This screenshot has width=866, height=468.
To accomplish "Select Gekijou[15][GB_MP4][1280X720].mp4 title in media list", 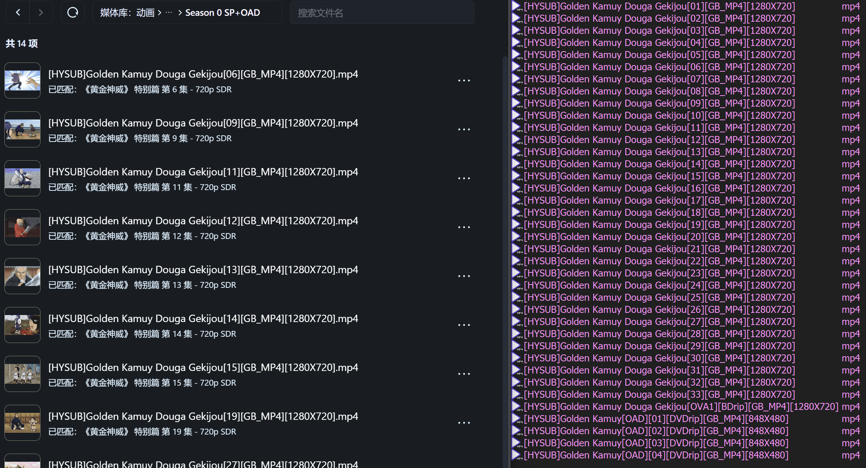I will pyautogui.click(x=203, y=368).
